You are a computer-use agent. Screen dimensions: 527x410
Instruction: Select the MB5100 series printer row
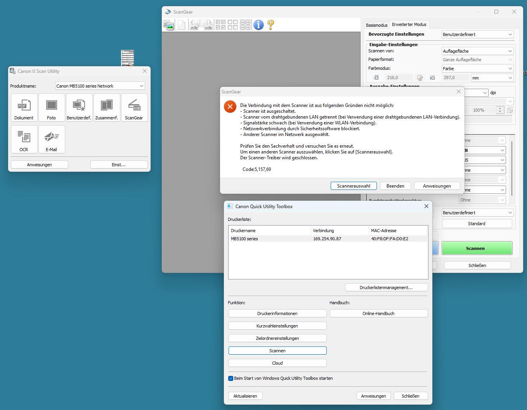[x=328, y=239]
